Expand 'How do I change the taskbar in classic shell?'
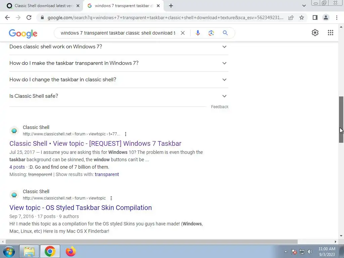The height and width of the screenshot is (258, 344). point(119,80)
